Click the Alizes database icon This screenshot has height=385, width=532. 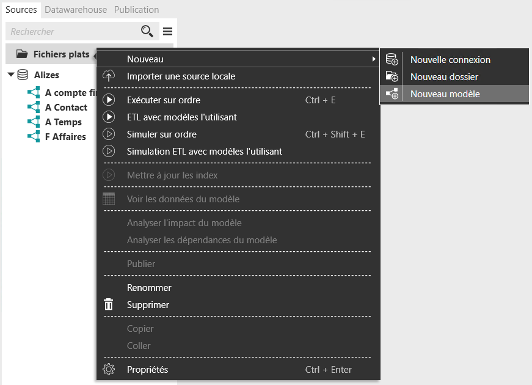click(x=23, y=75)
